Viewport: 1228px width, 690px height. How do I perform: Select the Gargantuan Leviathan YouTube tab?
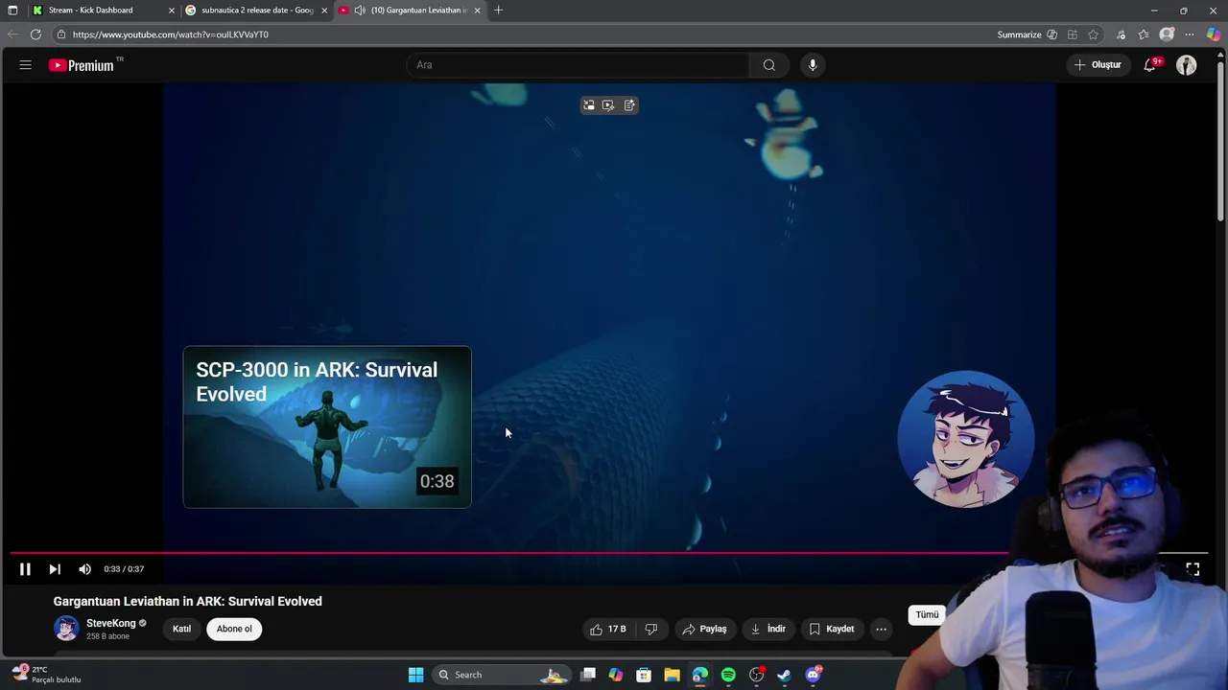[x=413, y=11]
